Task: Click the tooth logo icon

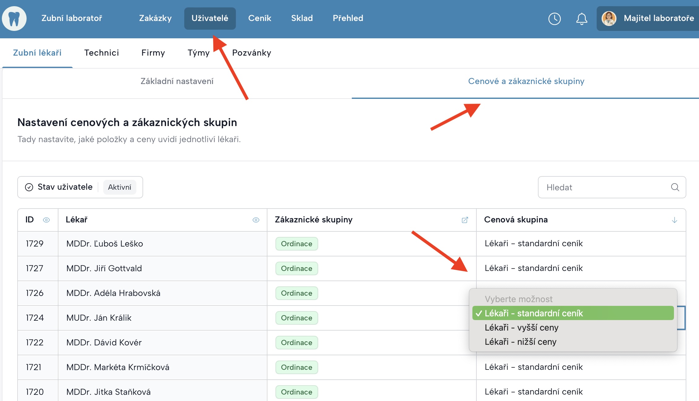Action: point(14,19)
